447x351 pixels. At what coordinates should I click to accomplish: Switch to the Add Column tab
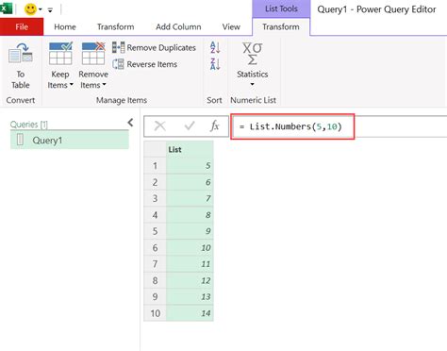coord(178,26)
